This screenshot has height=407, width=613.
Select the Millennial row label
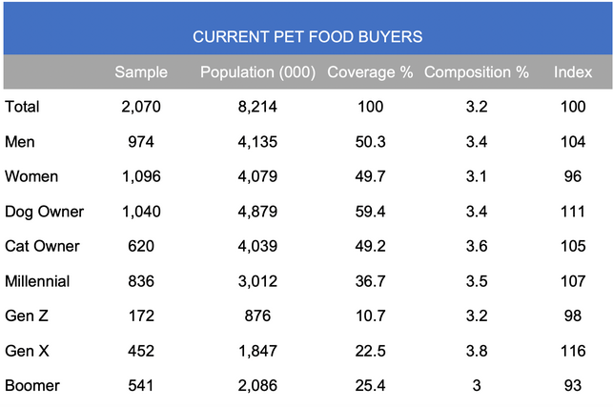pyautogui.click(x=37, y=281)
